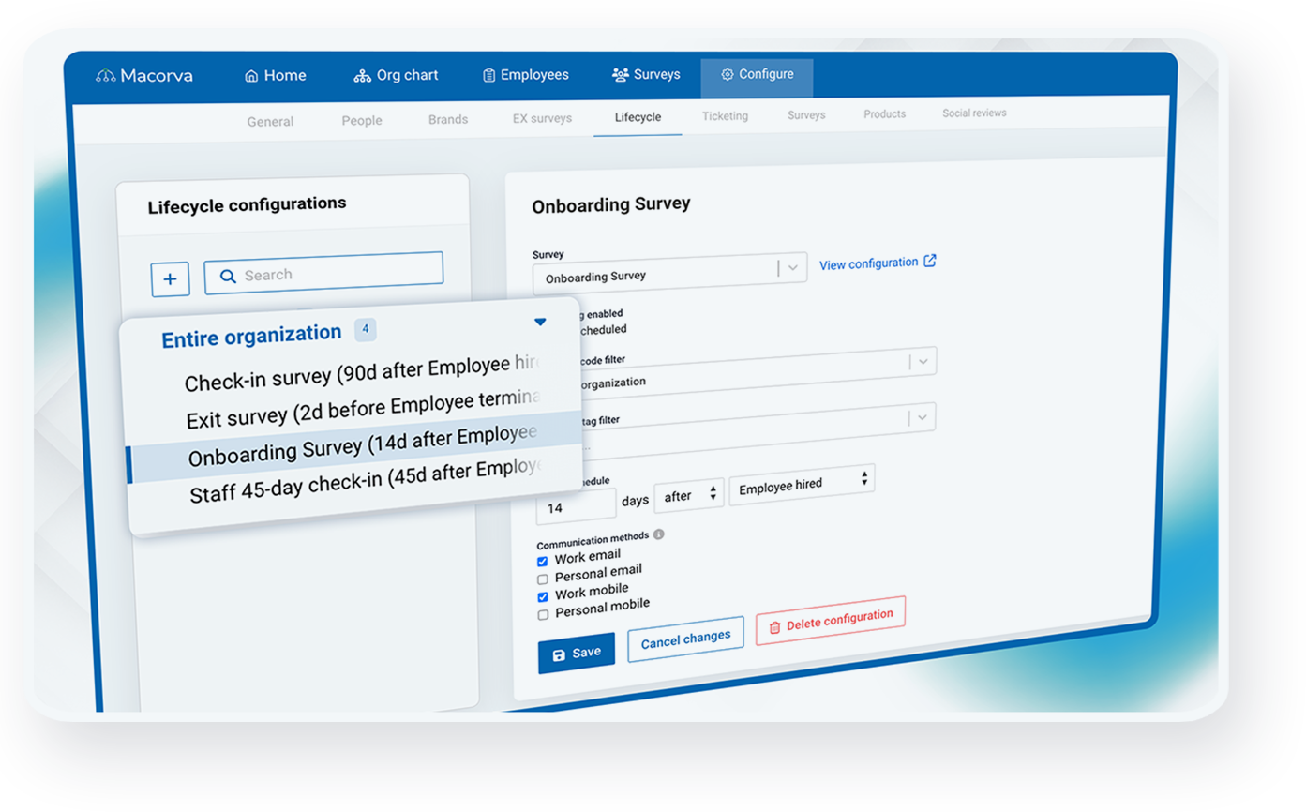Open the Survey dropdown showing Onboarding Survey
This screenshot has height=812, width=1306.
(792, 267)
